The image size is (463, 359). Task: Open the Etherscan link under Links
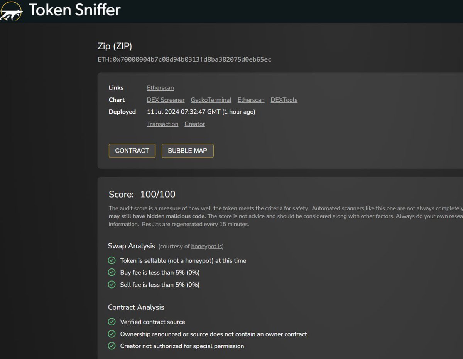(x=160, y=87)
